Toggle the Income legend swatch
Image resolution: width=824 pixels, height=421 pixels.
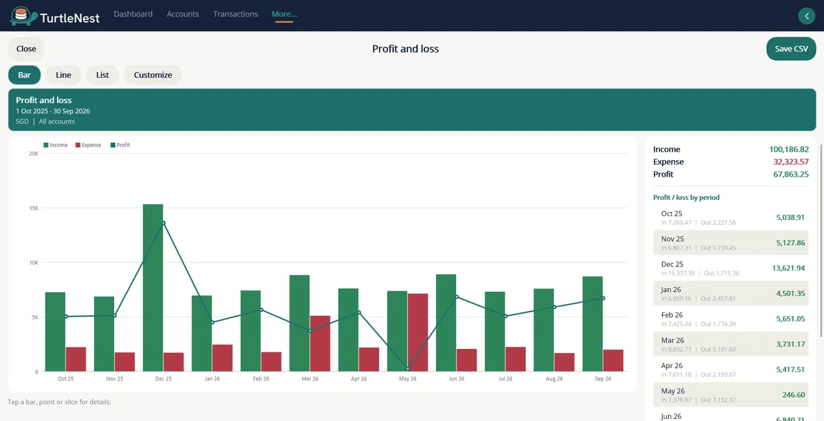click(46, 145)
